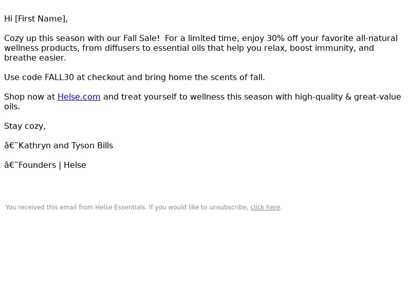Screen dimensions: 411x308
Task: Click the 'breathe easier.' text
Action: coord(35,58)
